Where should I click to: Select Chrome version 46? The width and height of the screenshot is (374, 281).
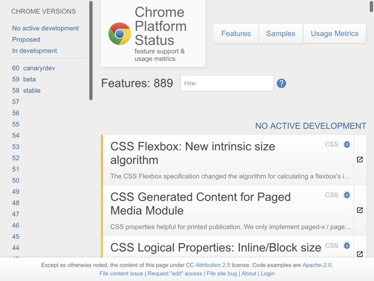pyautogui.click(x=16, y=225)
